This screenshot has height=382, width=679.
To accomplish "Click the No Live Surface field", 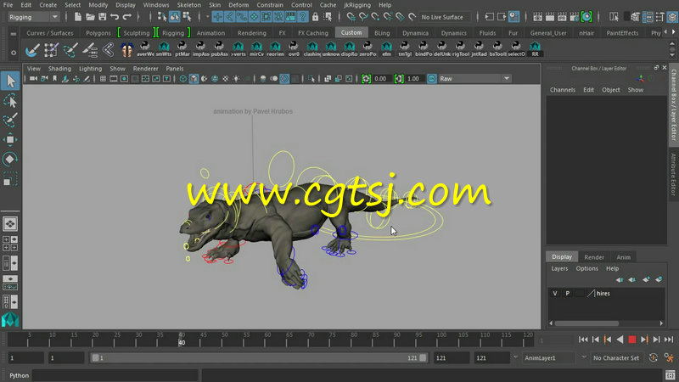I will pos(444,17).
